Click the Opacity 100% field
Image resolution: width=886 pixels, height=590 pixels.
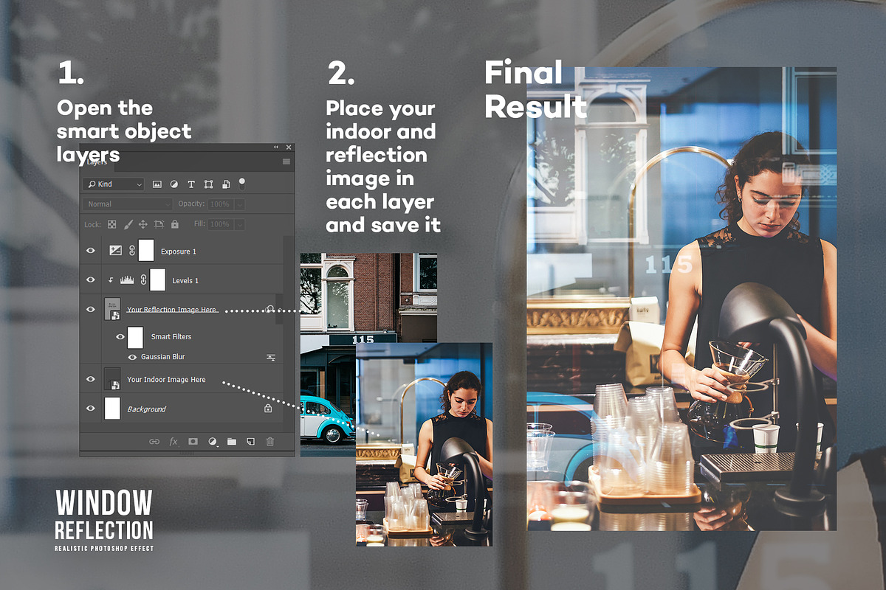click(221, 204)
